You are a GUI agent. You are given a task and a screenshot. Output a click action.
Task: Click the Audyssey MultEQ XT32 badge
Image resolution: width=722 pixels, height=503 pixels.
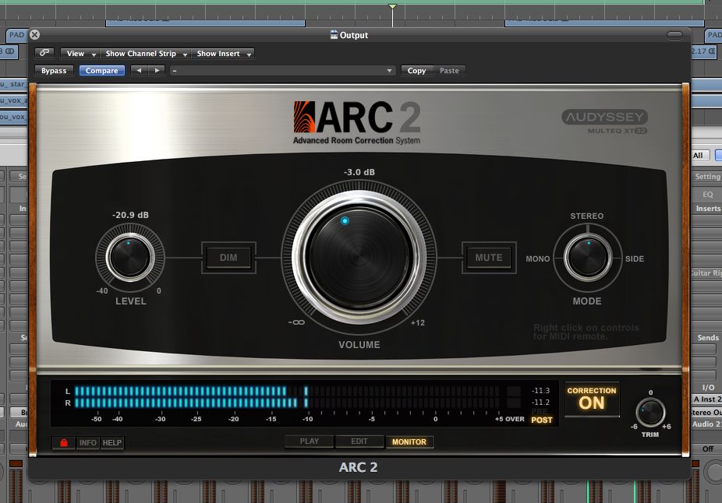[x=604, y=121]
